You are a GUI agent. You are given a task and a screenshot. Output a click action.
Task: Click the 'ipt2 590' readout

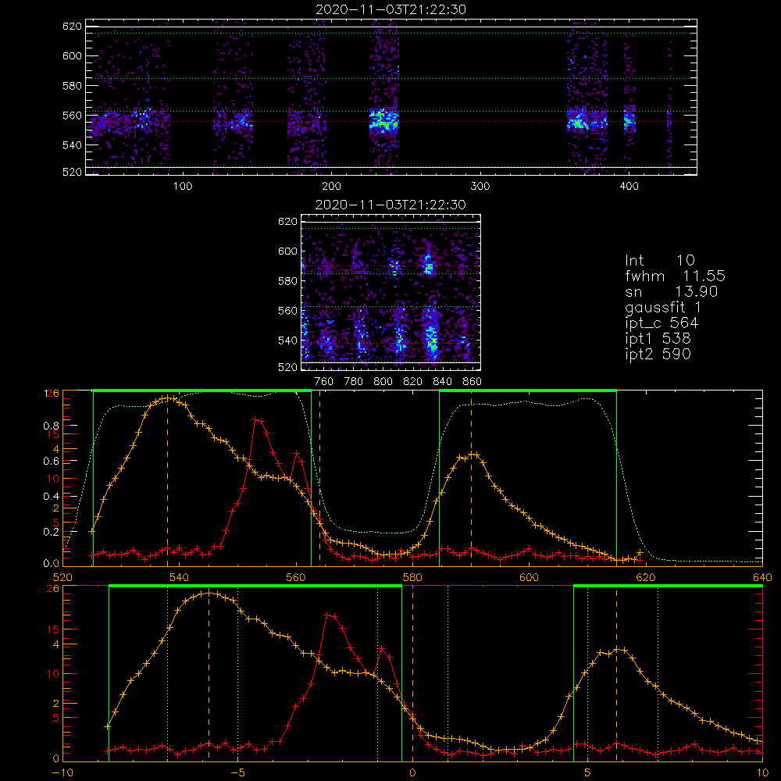[658, 354]
